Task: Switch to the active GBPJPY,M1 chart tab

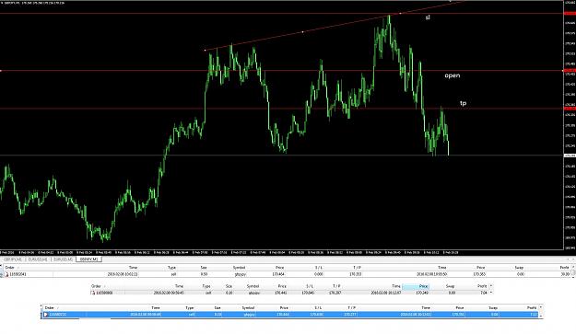Action: [x=88, y=259]
